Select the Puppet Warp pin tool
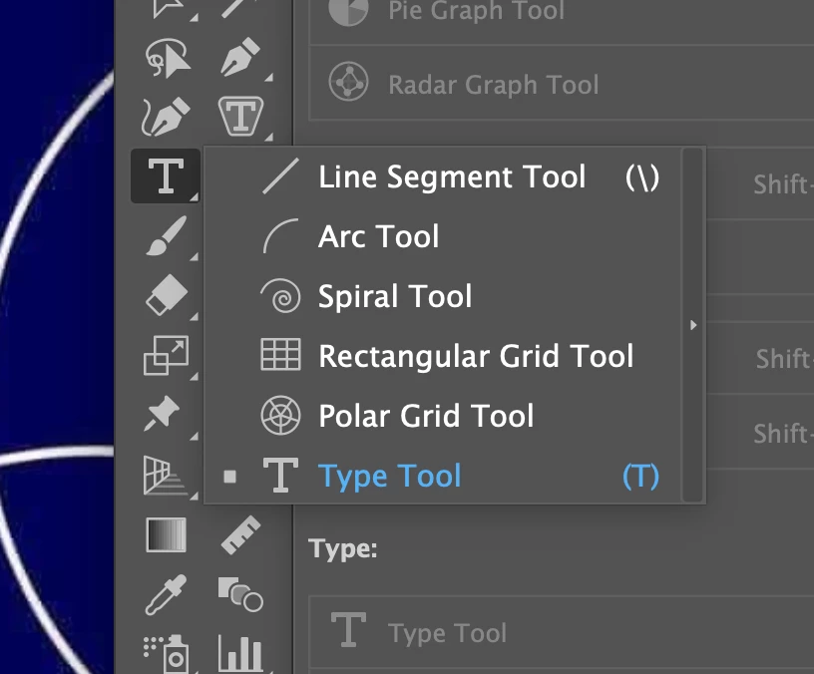The width and height of the screenshot is (814, 674). [162, 413]
